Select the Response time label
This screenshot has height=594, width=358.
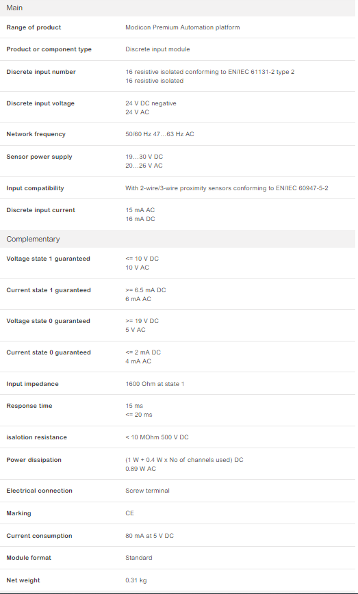tap(29, 406)
